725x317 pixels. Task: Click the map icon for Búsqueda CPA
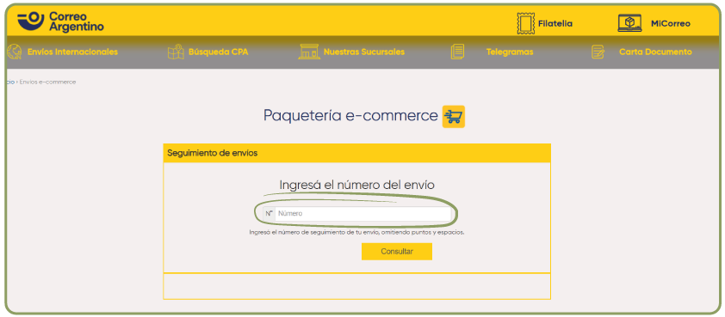(176, 52)
